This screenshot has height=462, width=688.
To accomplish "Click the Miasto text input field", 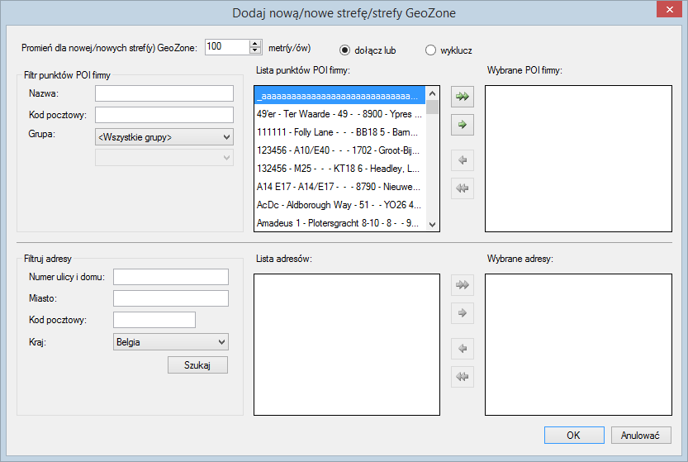I will coord(170,298).
